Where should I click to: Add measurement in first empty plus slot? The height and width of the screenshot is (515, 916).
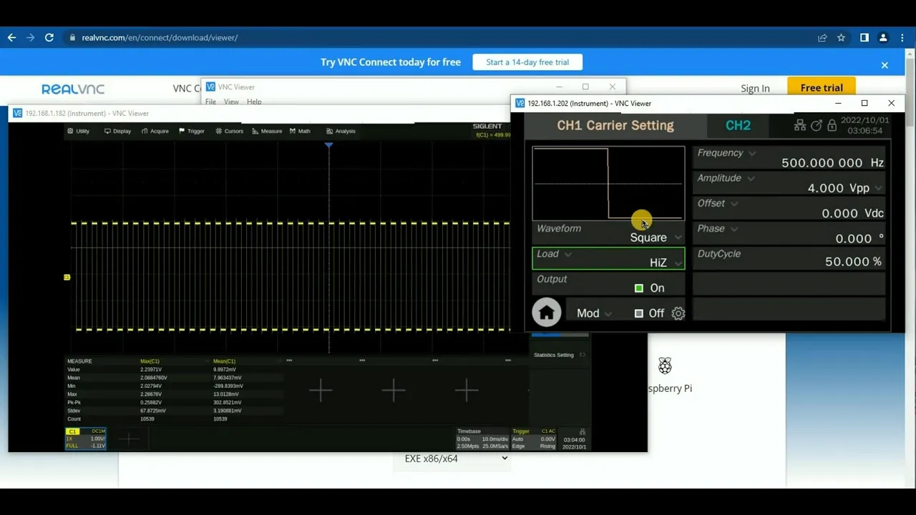point(321,390)
